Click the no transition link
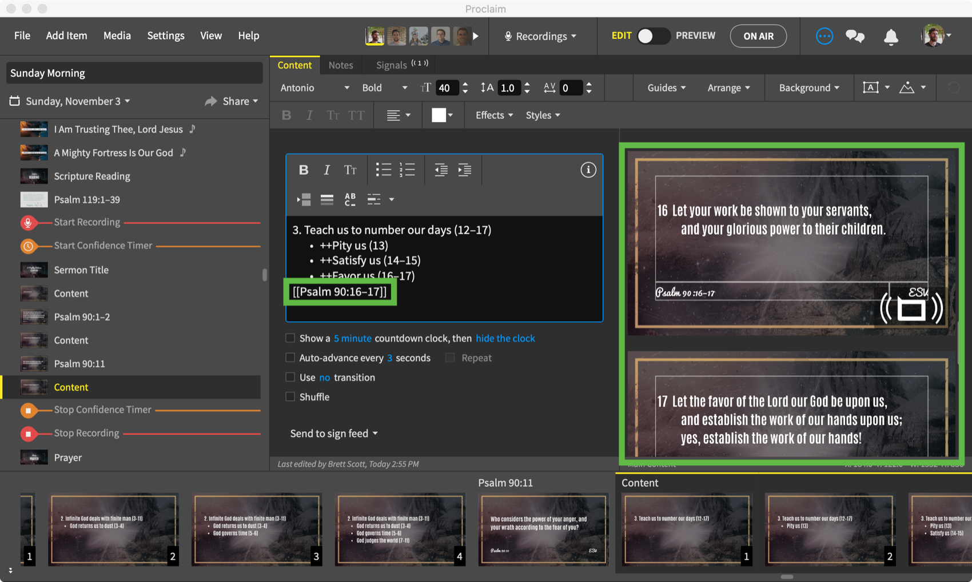Screen dimensions: 972x582 (324, 377)
